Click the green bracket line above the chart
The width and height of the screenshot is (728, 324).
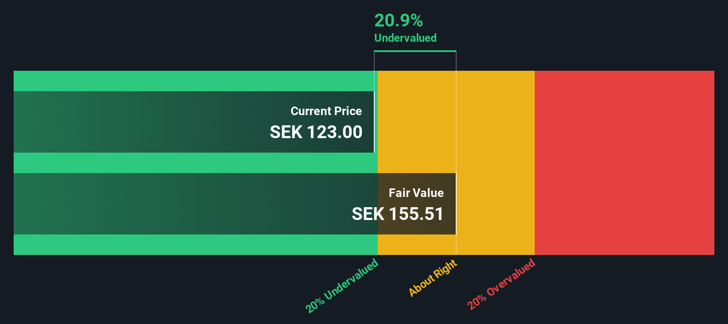click(x=415, y=51)
